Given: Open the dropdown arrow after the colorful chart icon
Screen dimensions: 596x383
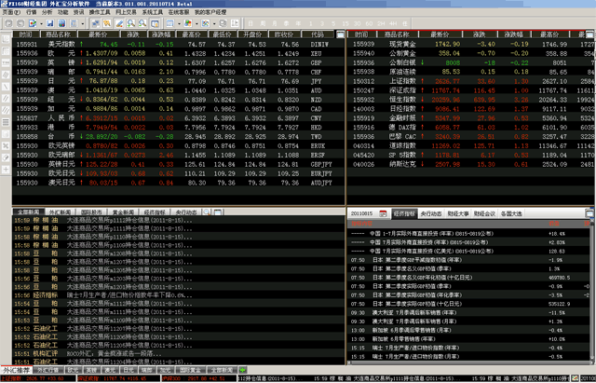Looking at the screenshot, I should [41, 23].
